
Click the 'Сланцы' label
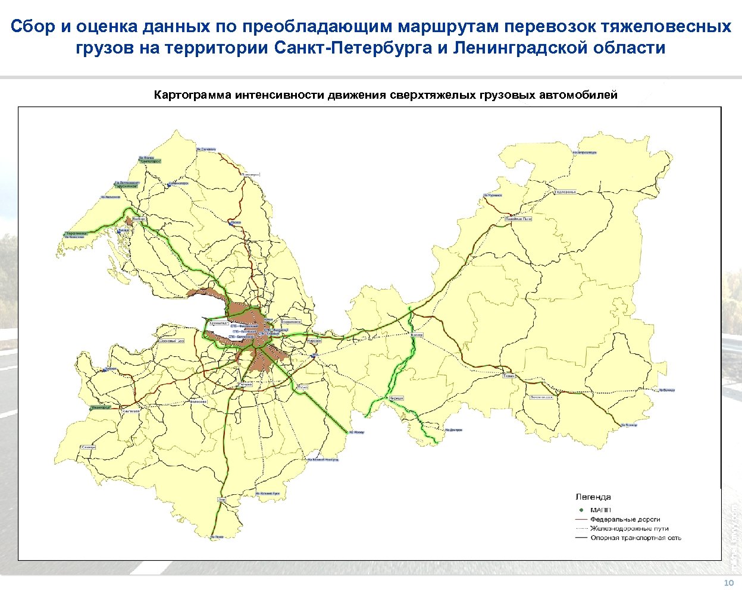[x=88, y=447]
